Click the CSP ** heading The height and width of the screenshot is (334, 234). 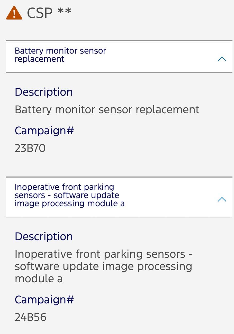49,13
